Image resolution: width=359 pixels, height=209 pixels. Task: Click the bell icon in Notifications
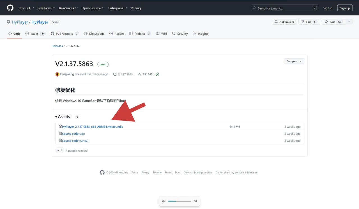(x=276, y=22)
